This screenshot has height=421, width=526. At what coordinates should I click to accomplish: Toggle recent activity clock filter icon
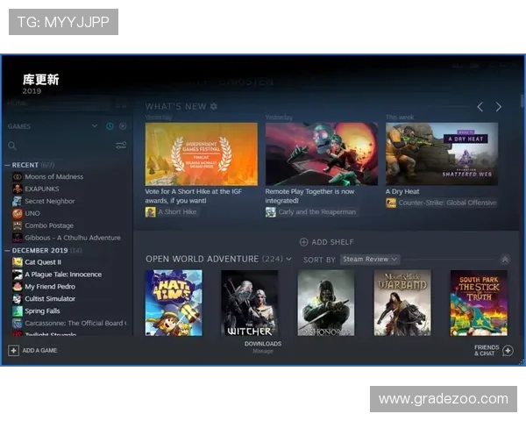[110, 126]
